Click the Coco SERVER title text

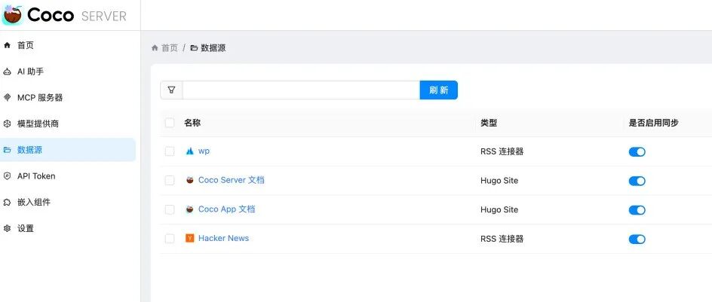pos(77,15)
